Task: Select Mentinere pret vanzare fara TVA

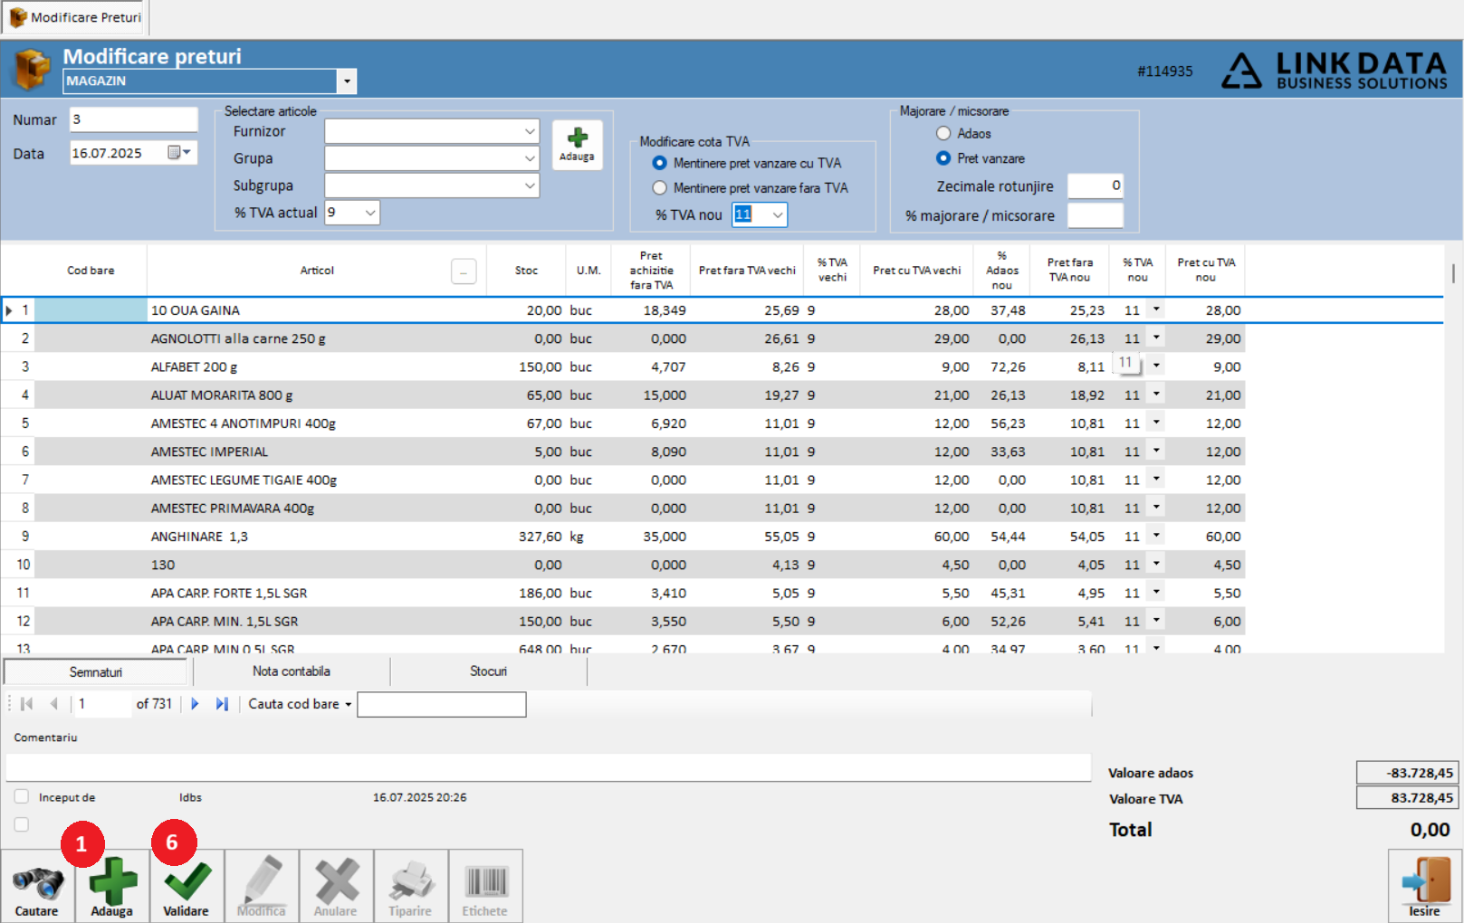Action: (x=660, y=188)
